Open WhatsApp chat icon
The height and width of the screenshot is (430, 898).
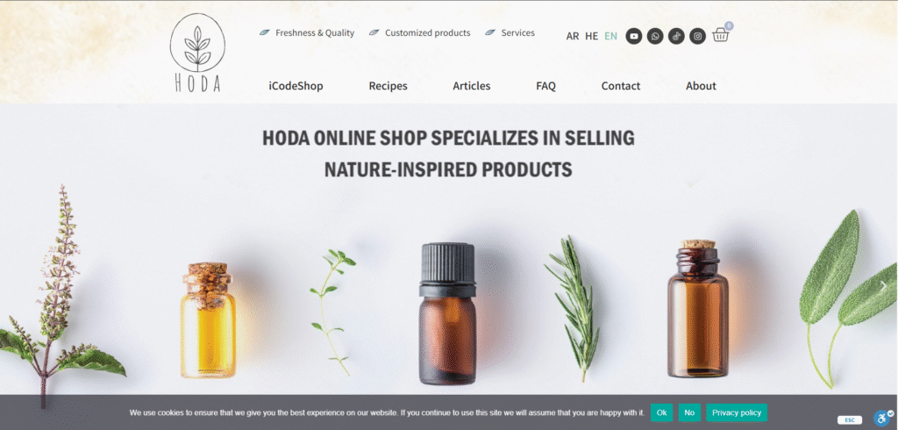click(x=655, y=36)
